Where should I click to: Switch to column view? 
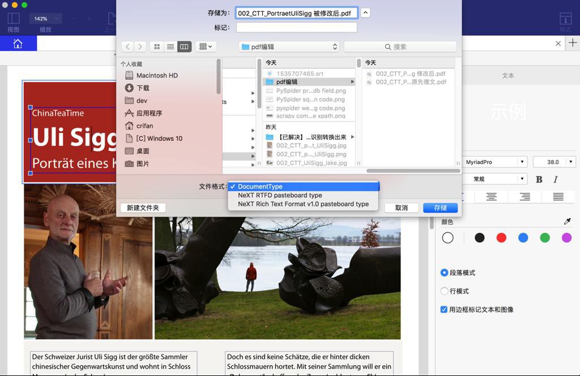click(x=184, y=46)
